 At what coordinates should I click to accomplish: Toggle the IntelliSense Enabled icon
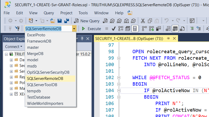click(135, 29)
